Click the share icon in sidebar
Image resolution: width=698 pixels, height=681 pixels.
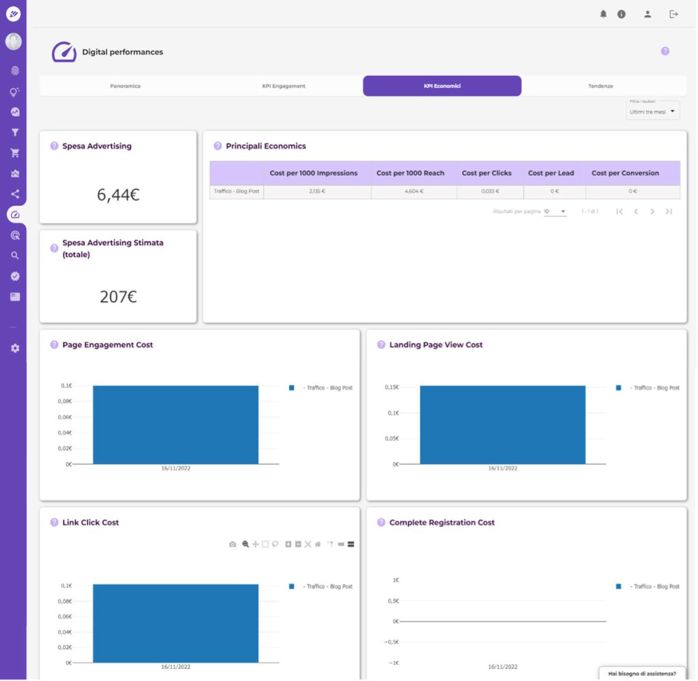15,194
